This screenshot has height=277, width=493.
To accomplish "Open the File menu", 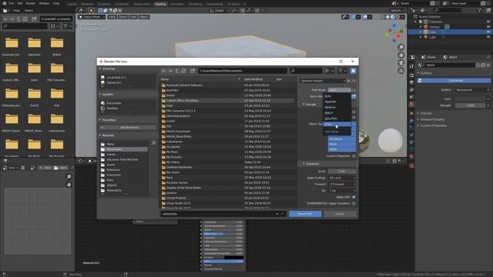I will [12, 3].
